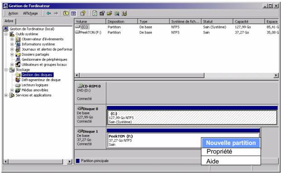
Task: Click the magnifier search toolbar icon
Action: (x=117, y=13)
